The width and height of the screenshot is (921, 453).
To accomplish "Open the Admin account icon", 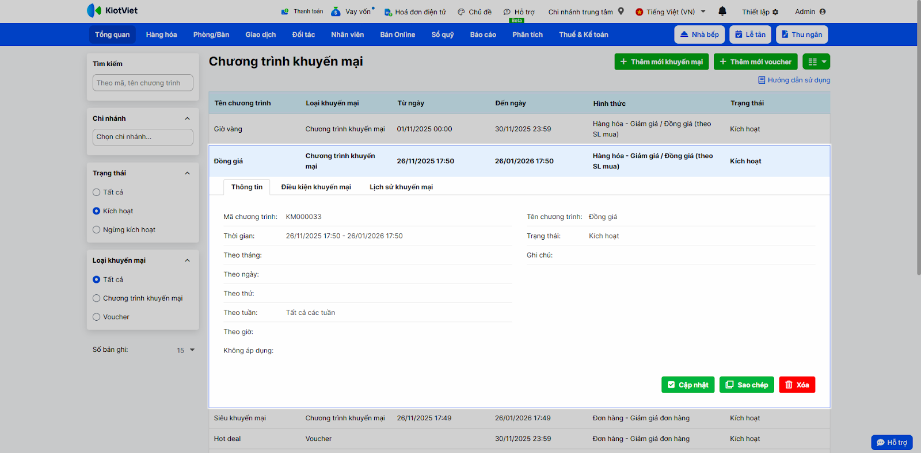I will (x=823, y=11).
